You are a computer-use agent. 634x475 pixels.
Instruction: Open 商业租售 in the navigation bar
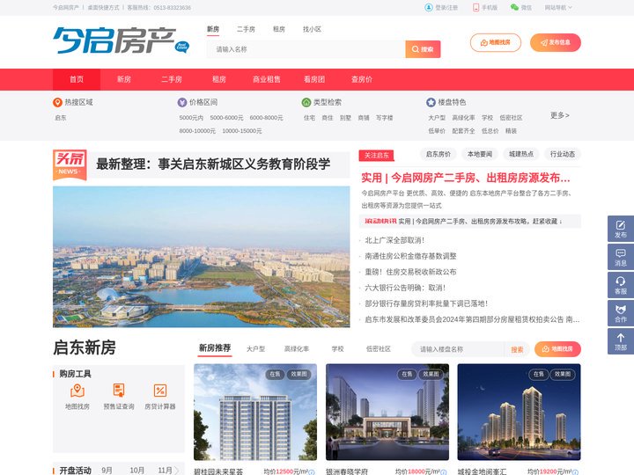[267, 79]
